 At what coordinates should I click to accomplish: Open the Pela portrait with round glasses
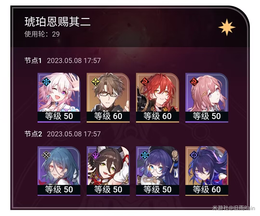(157, 171)
